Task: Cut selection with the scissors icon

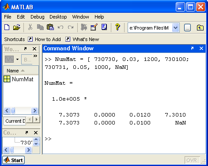Action: click(30, 27)
